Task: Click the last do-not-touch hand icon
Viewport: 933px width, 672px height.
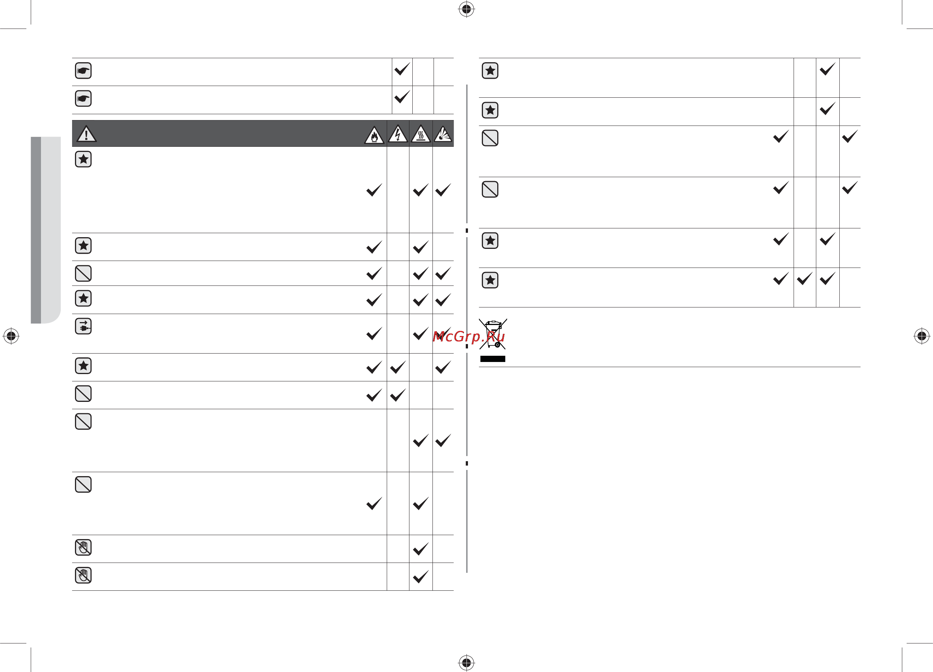Action: (x=83, y=575)
